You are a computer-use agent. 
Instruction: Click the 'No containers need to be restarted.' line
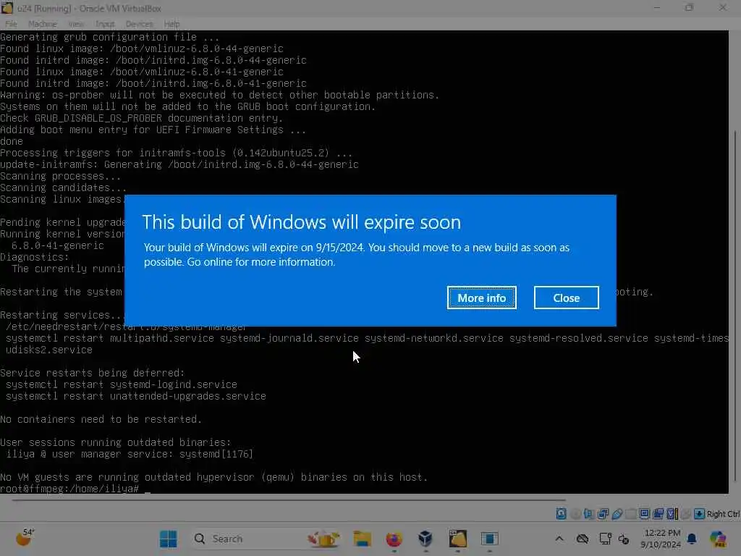[101, 419]
